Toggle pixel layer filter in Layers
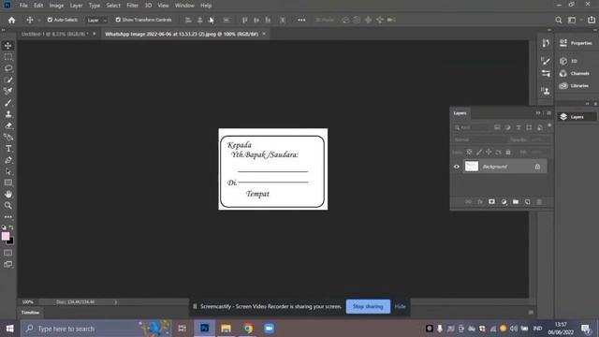This screenshot has height=337, width=599. pyautogui.click(x=497, y=127)
